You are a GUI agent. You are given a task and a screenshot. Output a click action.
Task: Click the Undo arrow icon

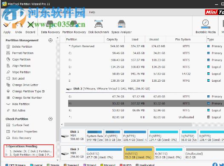19,25
